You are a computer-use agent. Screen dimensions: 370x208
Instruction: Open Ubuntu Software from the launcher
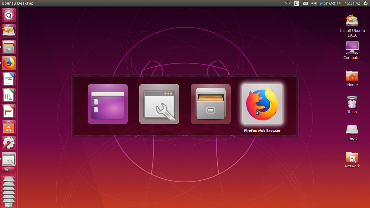[9, 127]
